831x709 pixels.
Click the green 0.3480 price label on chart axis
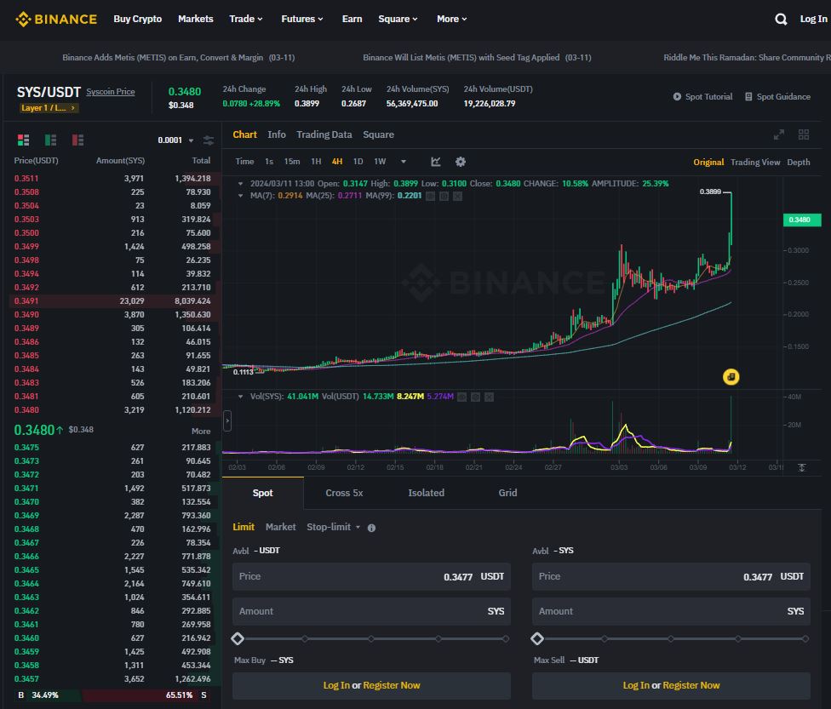point(802,220)
